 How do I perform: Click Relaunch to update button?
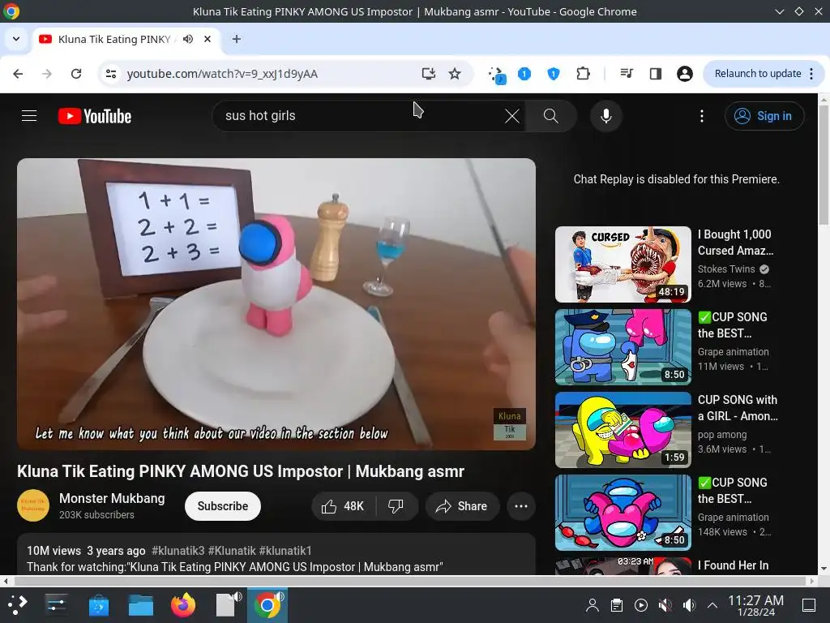coord(758,74)
